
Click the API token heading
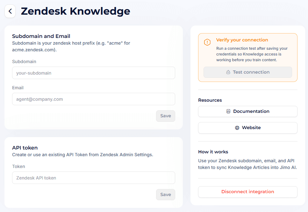pyautogui.click(x=25, y=148)
